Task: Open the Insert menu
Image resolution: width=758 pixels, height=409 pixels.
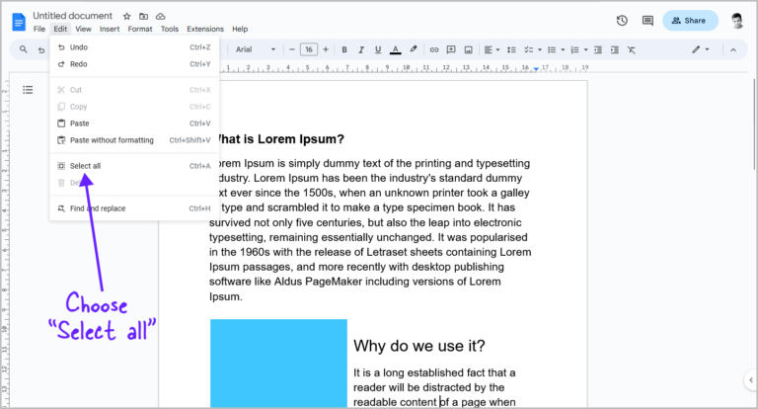Action: [x=110, y=29]
